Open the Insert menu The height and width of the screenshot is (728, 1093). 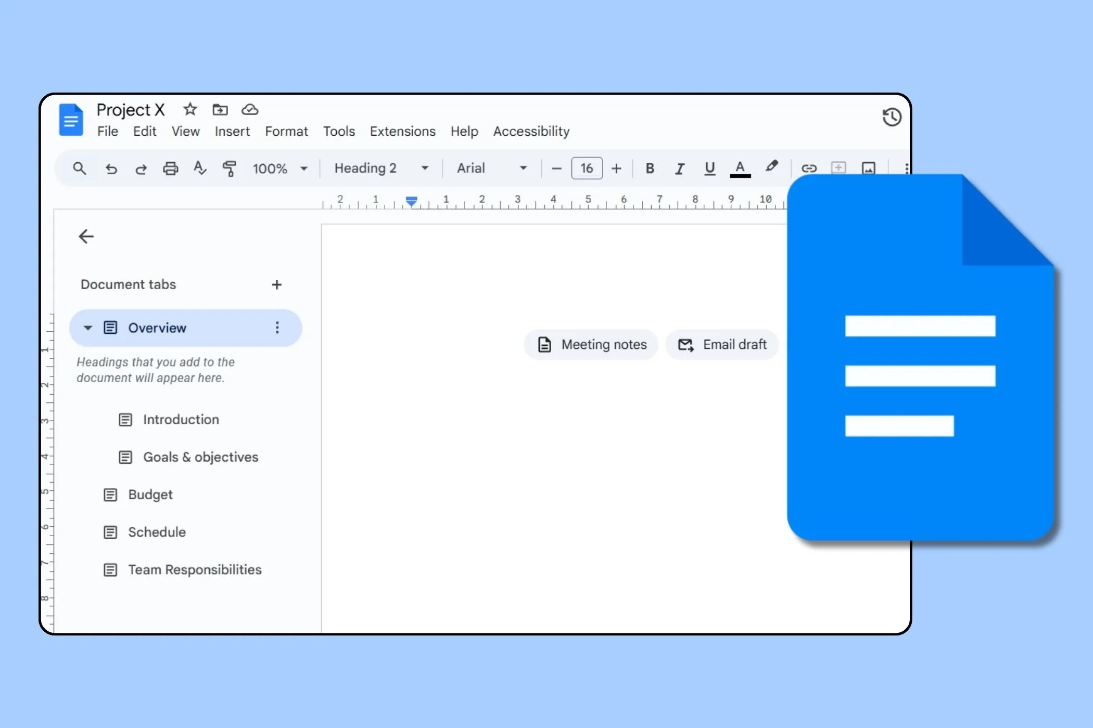point(232,132)
